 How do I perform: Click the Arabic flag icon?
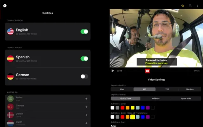(x=10, y=98)
